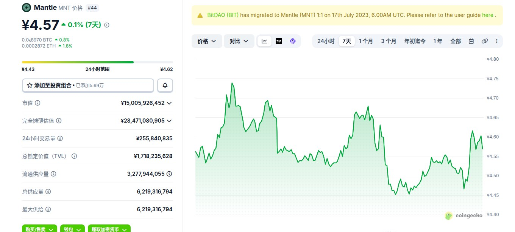Click the ¥4.80 y-axis label

click(x=493, y=59)
